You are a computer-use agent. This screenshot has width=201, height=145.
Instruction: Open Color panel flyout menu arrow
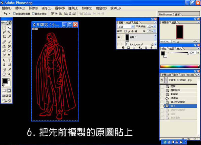(x=198, y=48)
